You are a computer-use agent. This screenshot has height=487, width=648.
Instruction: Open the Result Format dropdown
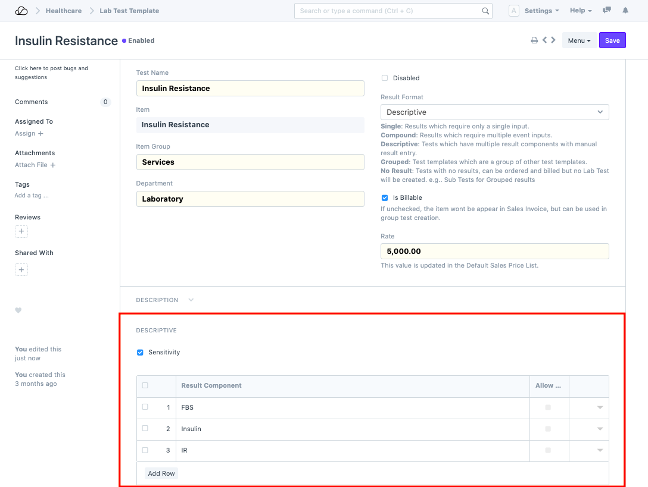494,112
